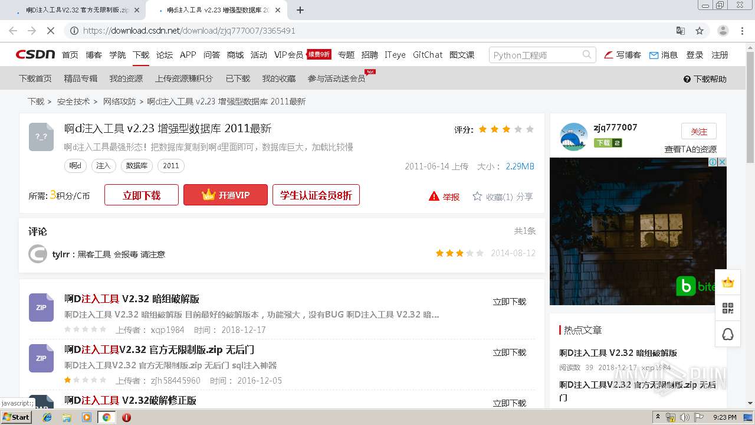Click 登录 login link
Image resolution: width=755 pixels, height=425 pixels.
(x=695, y=55)
